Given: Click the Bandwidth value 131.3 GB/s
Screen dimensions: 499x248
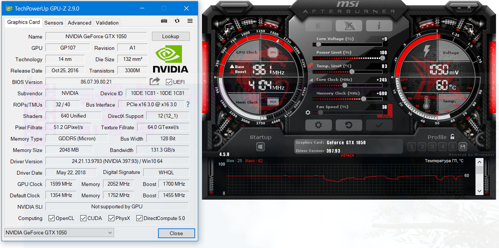Looking at the screenshot, I should (163, 150).
